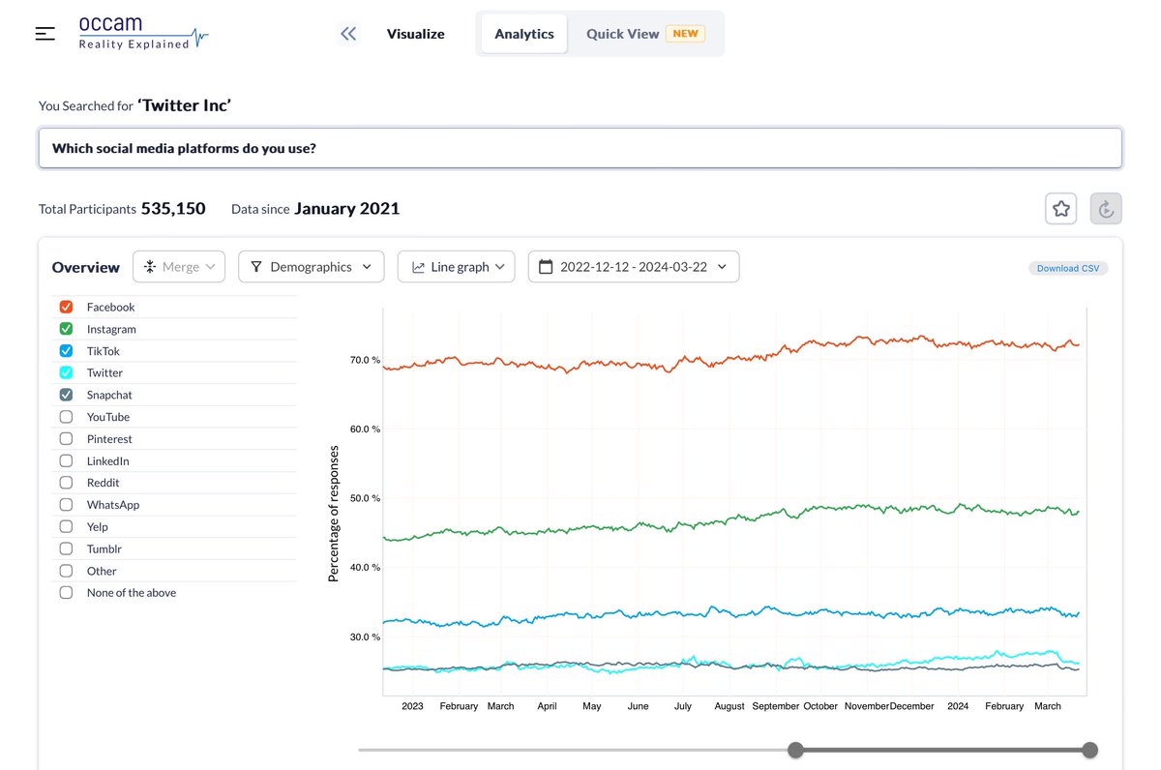Click the survey question search field
Image resolution: width=1161 pixels, height=770 pixels.
(x=580, y=148)
